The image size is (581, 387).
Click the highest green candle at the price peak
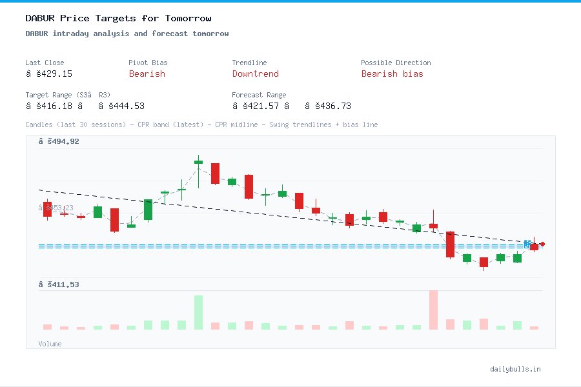[199, 162]
